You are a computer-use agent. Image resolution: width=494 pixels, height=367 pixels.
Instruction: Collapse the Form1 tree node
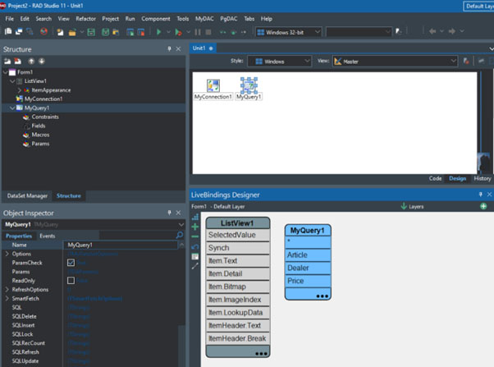[5, 72]
